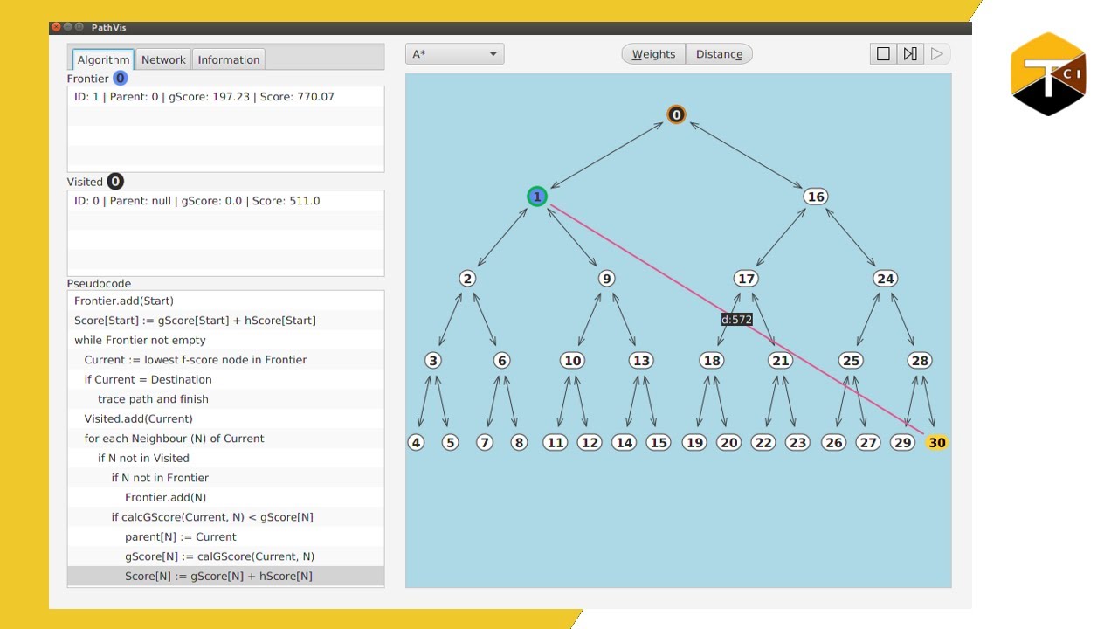Click pseudocode line 'trace path and finish'
The width and height of the screenshot is (1118, 629).
click(x=225, y=399)
